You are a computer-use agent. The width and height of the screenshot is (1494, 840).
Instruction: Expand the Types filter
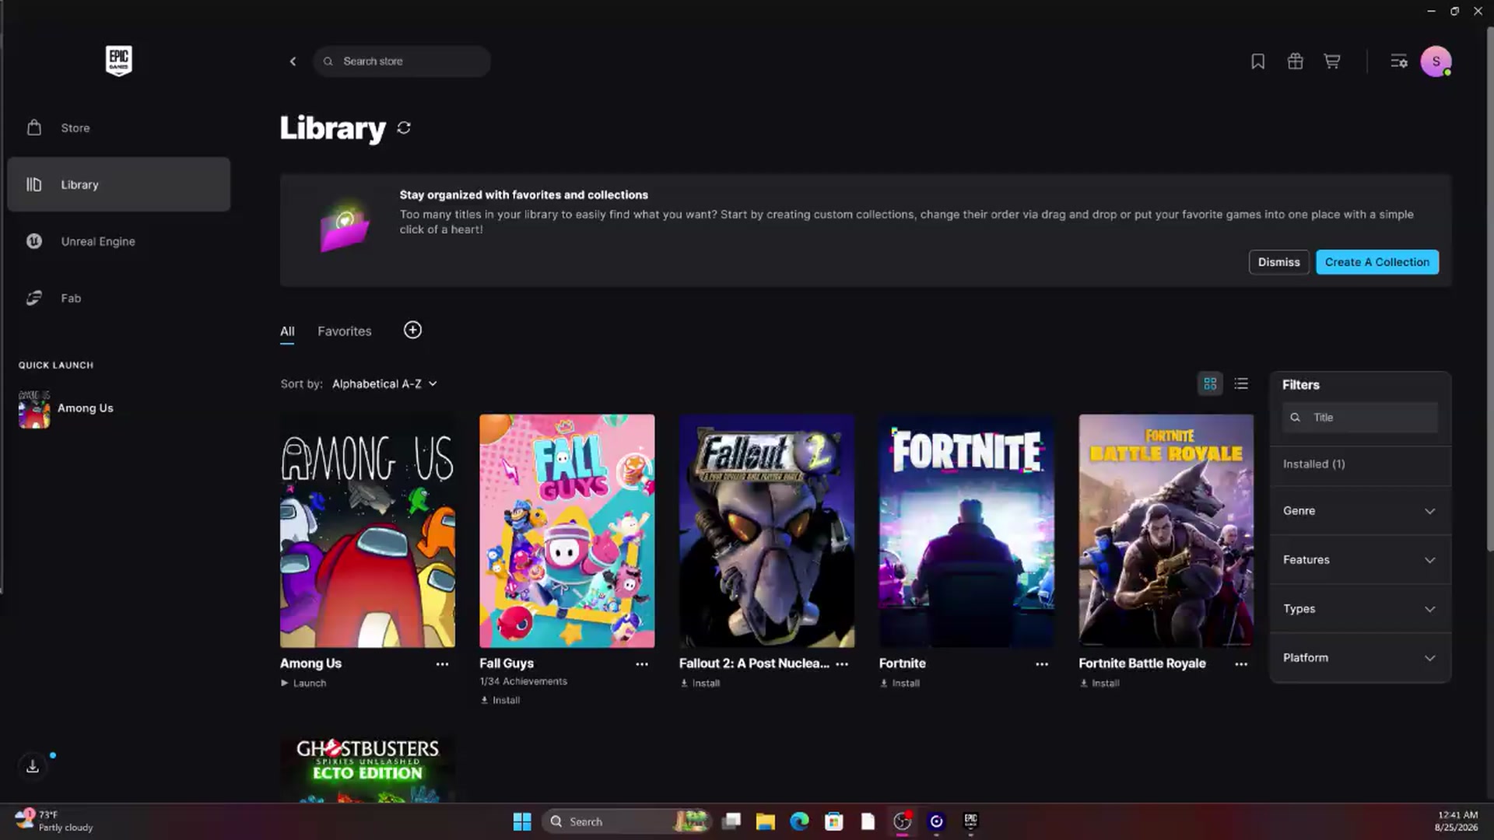coord(1360,609)
